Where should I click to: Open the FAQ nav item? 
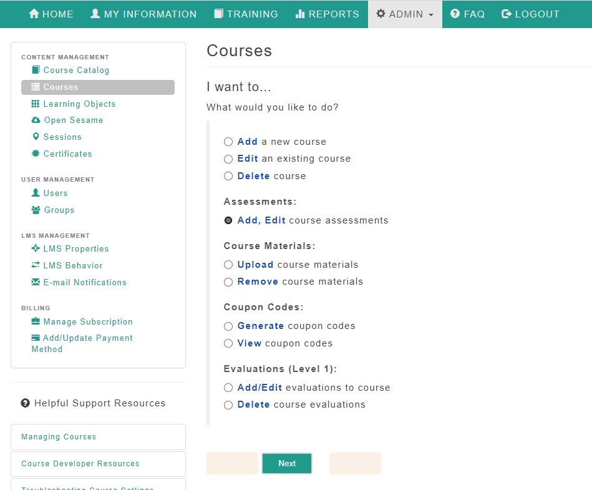[x=467, y=14]
